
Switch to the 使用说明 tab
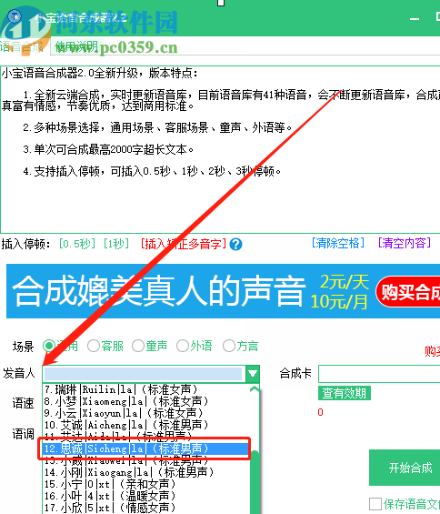click(76, 46)
